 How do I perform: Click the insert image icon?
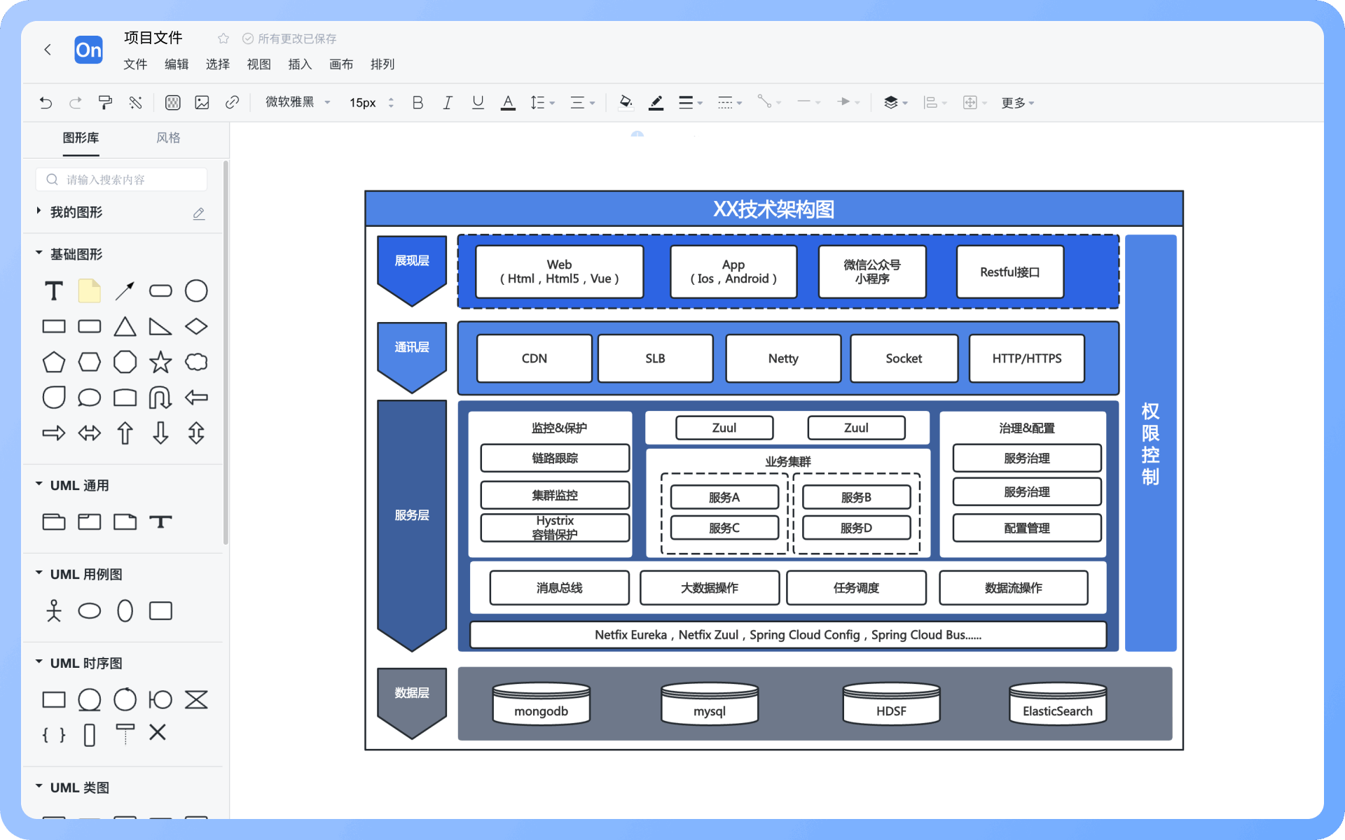pyautogui.click(x=202, y=103)
